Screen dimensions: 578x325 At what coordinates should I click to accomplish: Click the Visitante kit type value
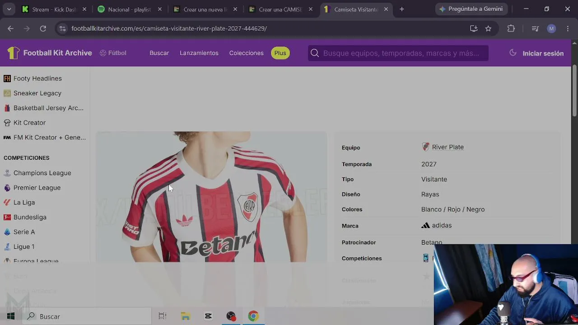[x=434, y=179]
